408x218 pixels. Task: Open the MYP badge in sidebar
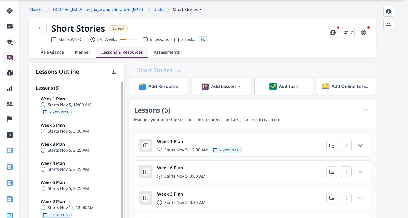[10, 183]
